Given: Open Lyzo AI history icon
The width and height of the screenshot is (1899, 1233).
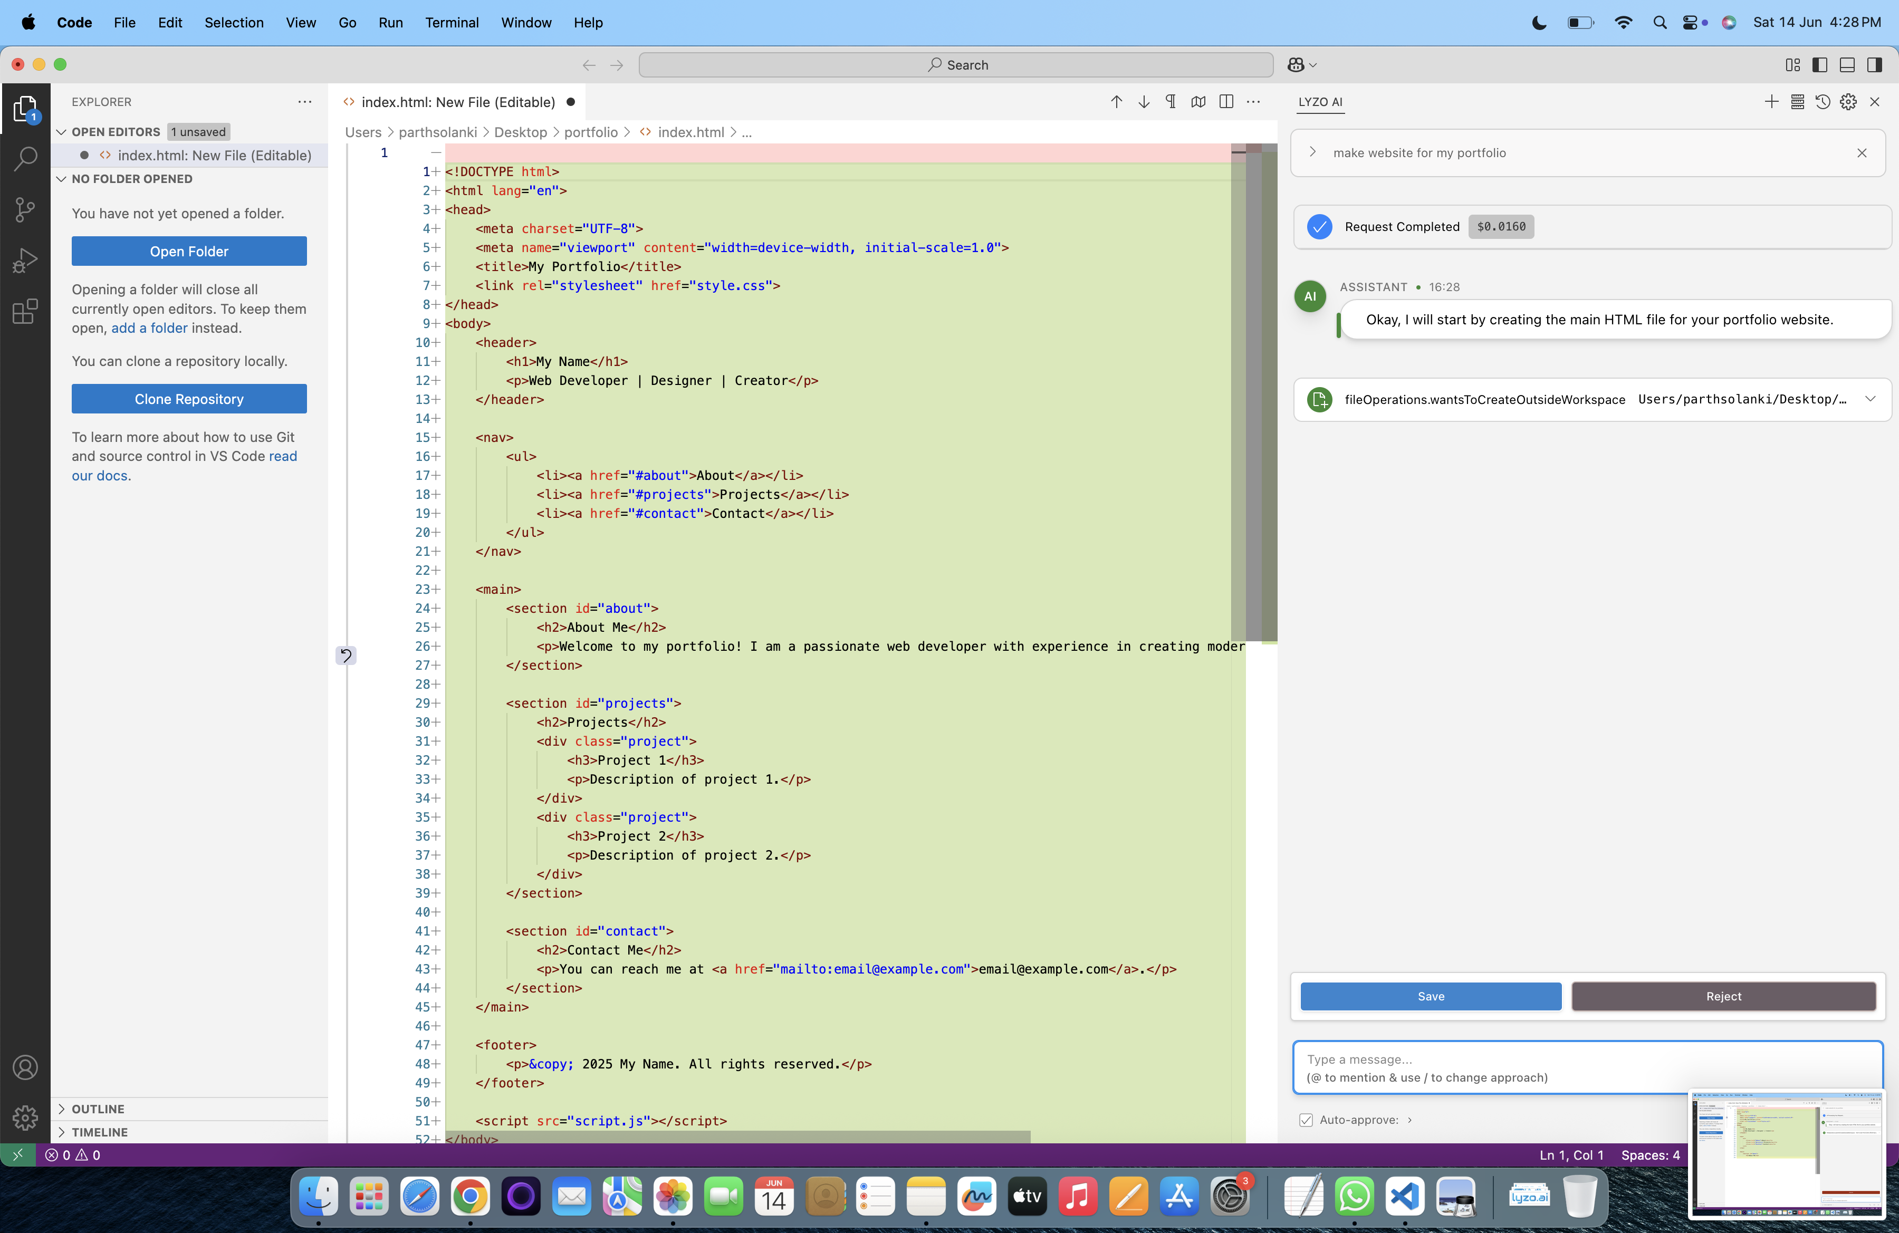Looking at the screenshot, I should [x=1823, y=102].
